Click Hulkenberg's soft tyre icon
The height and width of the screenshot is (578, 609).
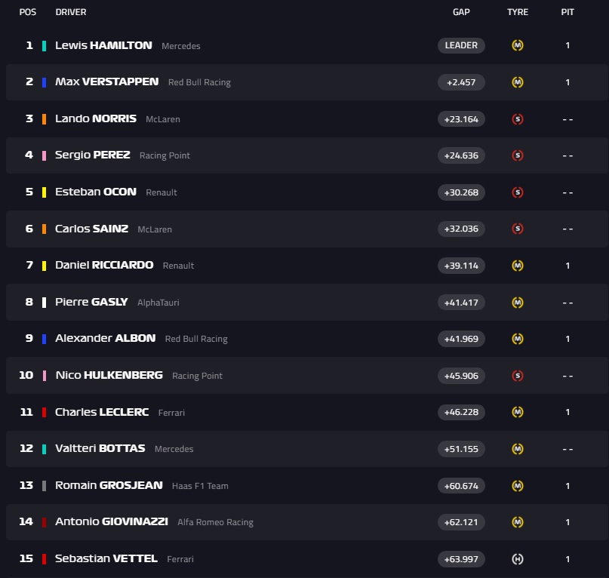click(x=518, y=376)
